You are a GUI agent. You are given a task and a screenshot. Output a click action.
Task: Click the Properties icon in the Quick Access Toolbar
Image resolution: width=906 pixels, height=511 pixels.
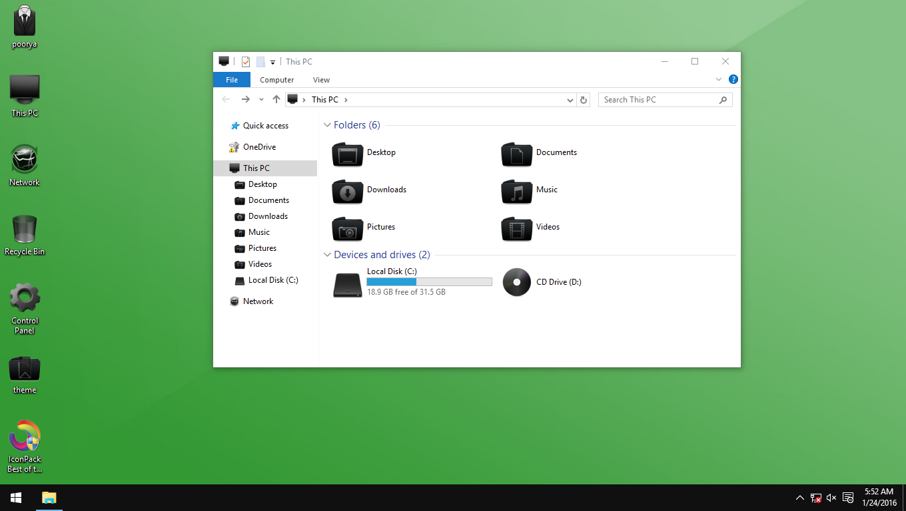tap(245, 61)
